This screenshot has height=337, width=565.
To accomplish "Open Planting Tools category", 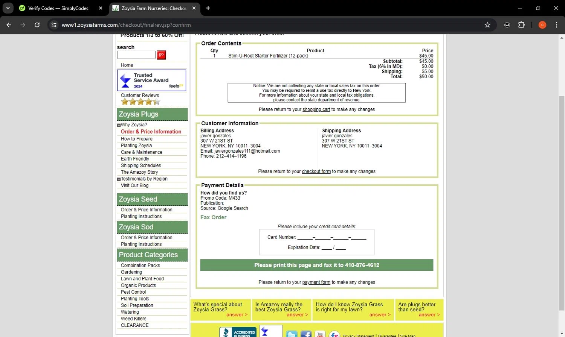I will pos(135,299).
